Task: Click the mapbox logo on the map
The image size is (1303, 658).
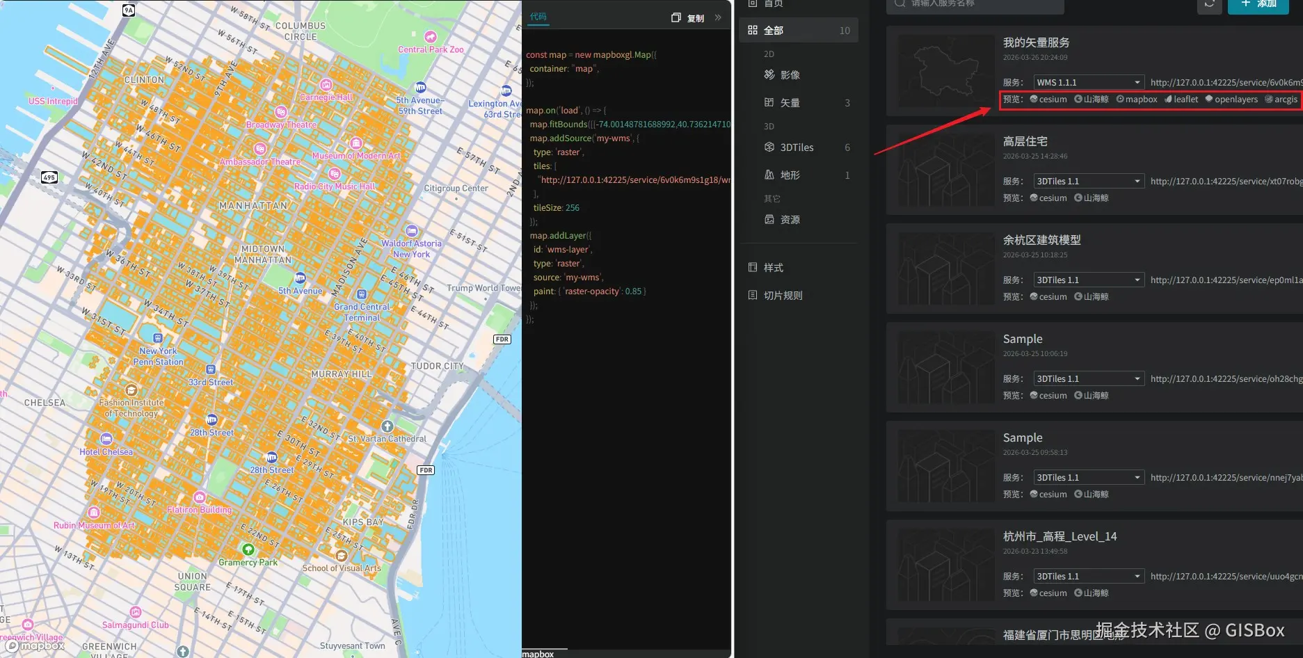Action: click(35, 646)
